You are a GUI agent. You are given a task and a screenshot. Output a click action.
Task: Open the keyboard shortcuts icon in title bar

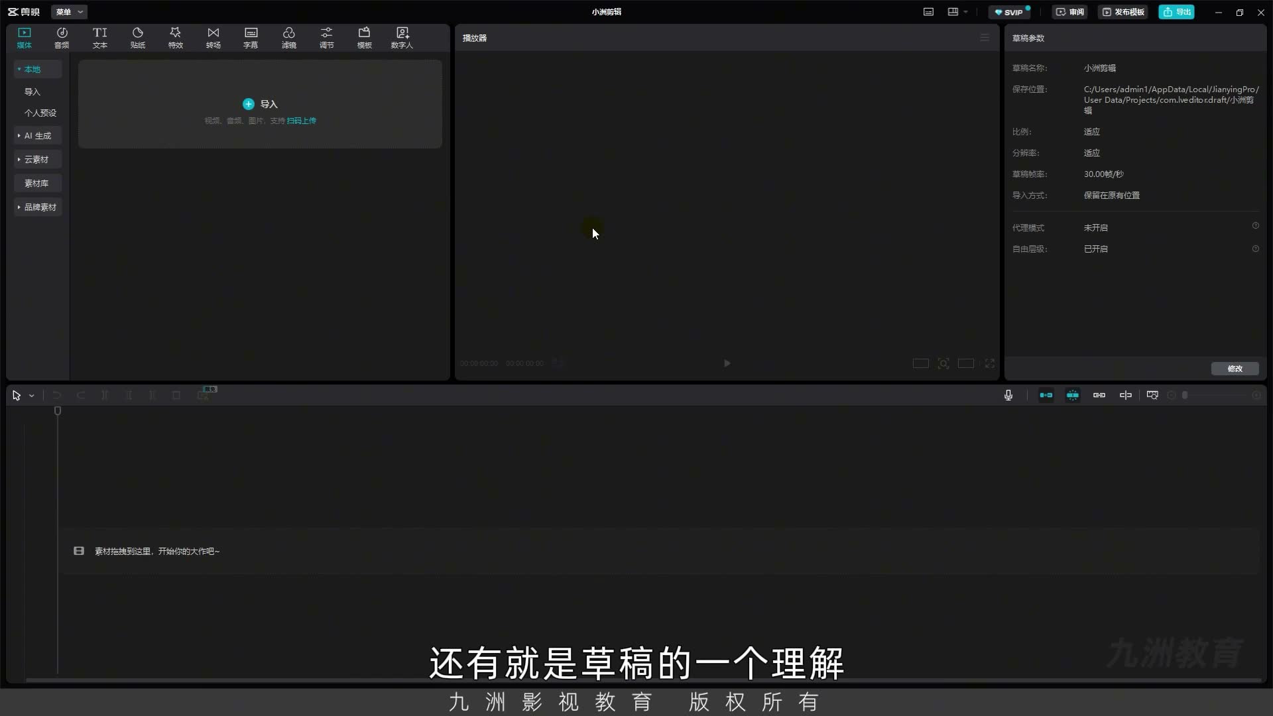coord(928,12)
